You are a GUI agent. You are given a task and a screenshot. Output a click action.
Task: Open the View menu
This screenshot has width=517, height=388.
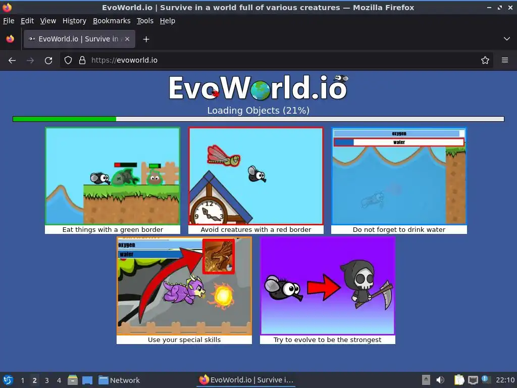point(48,21)
